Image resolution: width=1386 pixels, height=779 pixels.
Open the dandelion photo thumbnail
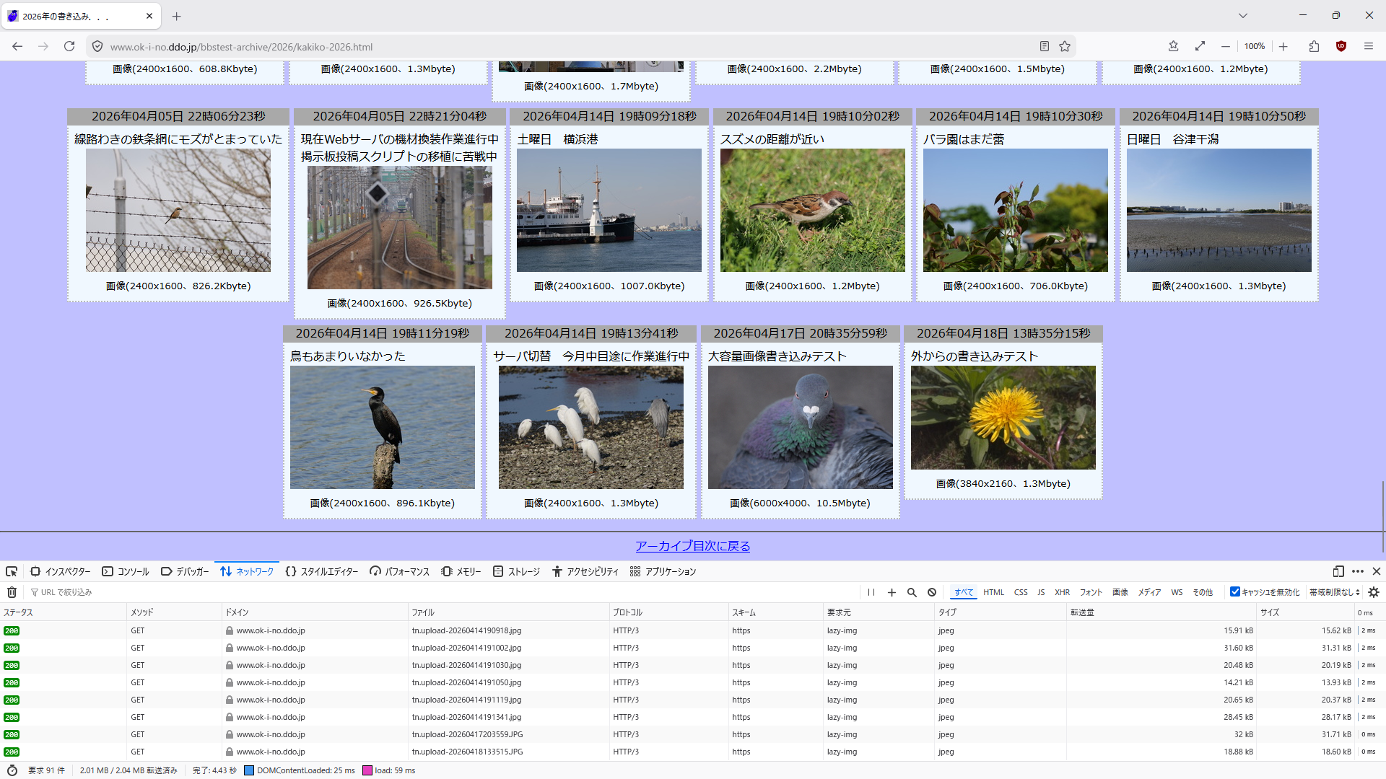(x=1003, y=418)
